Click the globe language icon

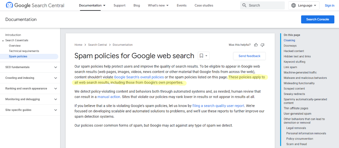[294, 5]
